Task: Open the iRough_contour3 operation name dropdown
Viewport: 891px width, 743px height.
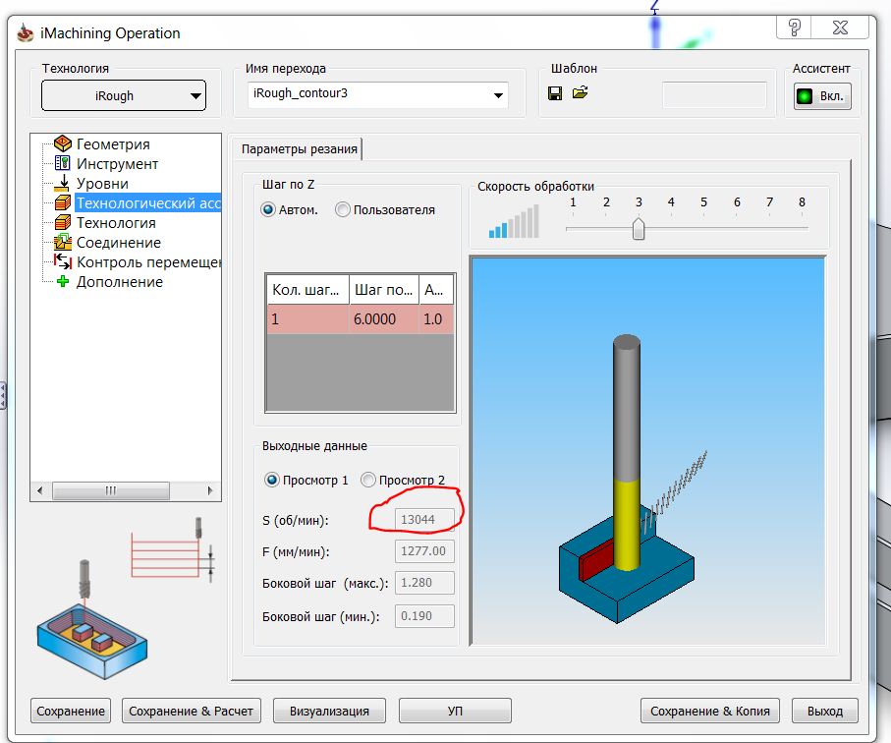Action: tap(378, 95)
